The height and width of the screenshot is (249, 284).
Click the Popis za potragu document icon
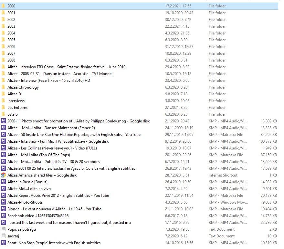coord(4,229)
